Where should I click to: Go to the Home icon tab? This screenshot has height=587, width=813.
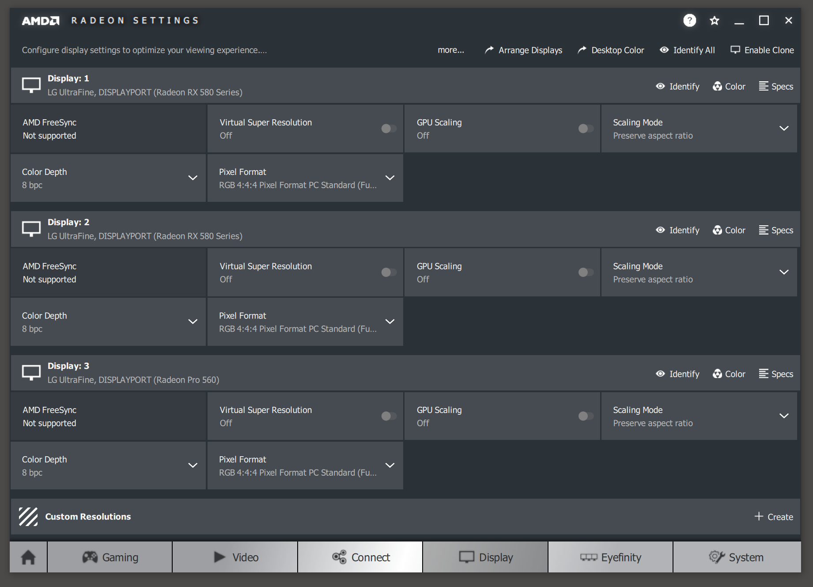[28, 557]
